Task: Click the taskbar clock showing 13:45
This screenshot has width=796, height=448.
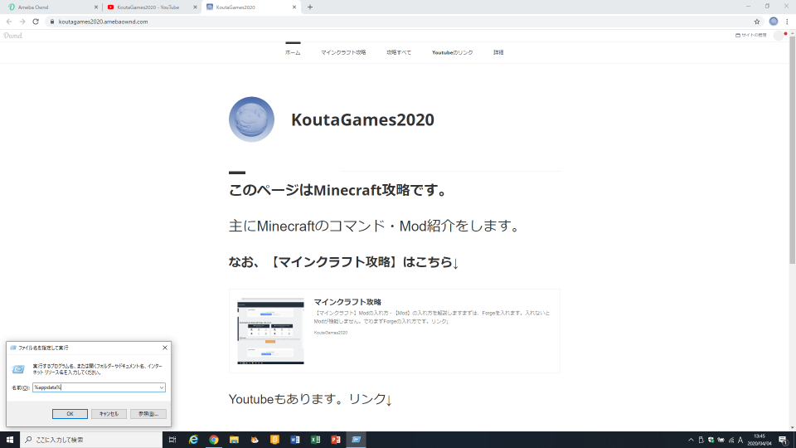Action: tap(760, 440)
